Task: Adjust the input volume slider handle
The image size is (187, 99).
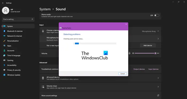Action: click(x=155, y=53)
